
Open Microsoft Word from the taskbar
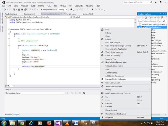[76, 123]
